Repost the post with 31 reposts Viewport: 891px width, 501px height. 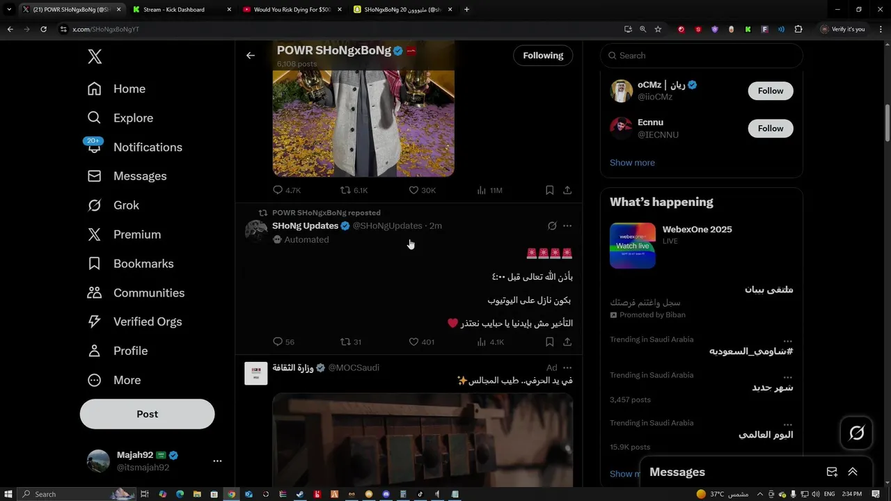350,342
